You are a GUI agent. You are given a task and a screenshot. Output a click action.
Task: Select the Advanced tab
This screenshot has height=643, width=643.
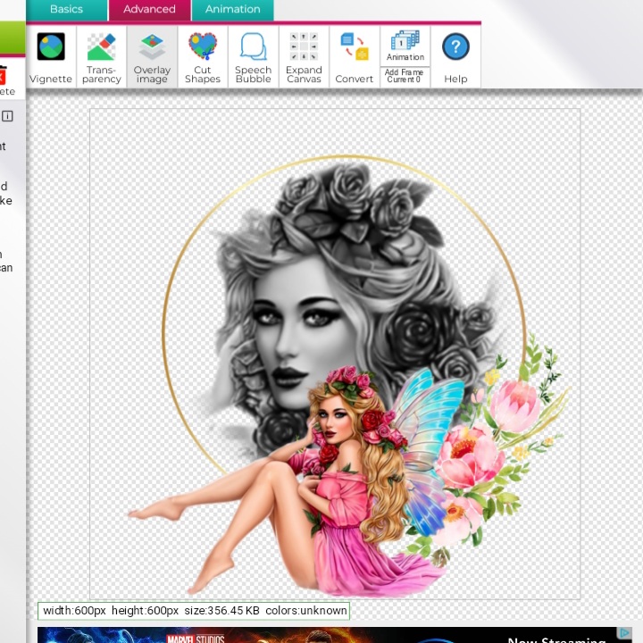[149, 10]
